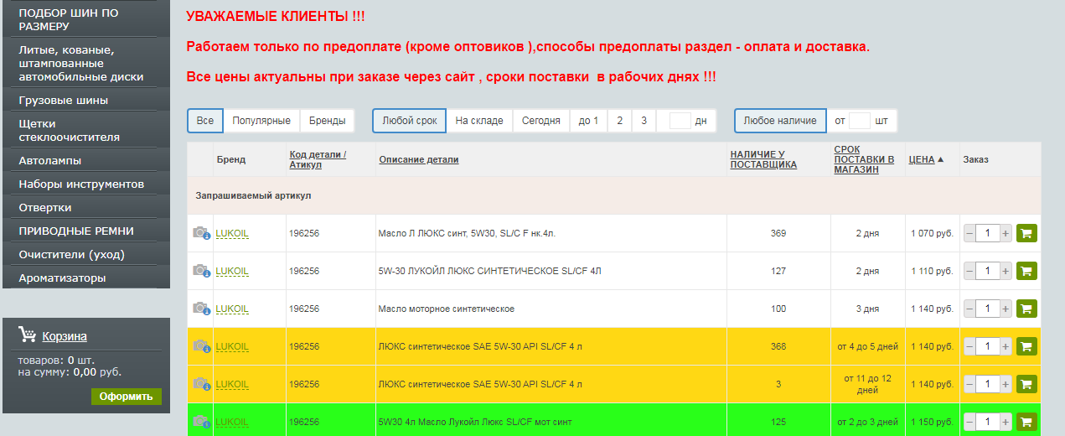Open ПРИВОДНЫЕ РЕМНИ category
This screenshot has height=436, width=1065.
(x=86, y=231)
